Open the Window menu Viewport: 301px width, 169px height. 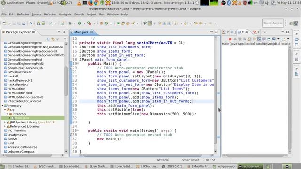(x=113, y=15)
